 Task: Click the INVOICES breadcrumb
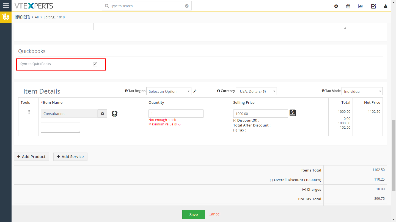[22, 17]
